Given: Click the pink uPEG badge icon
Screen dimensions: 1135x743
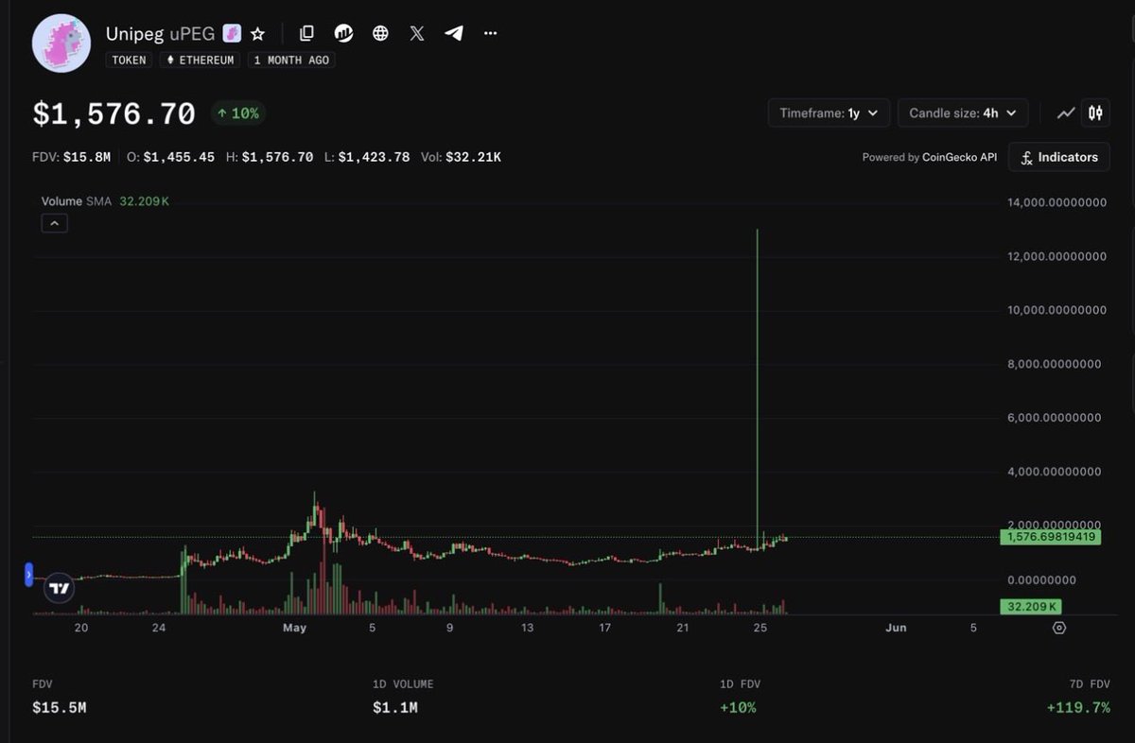Looking at the screenshot, I should (232, 34).
